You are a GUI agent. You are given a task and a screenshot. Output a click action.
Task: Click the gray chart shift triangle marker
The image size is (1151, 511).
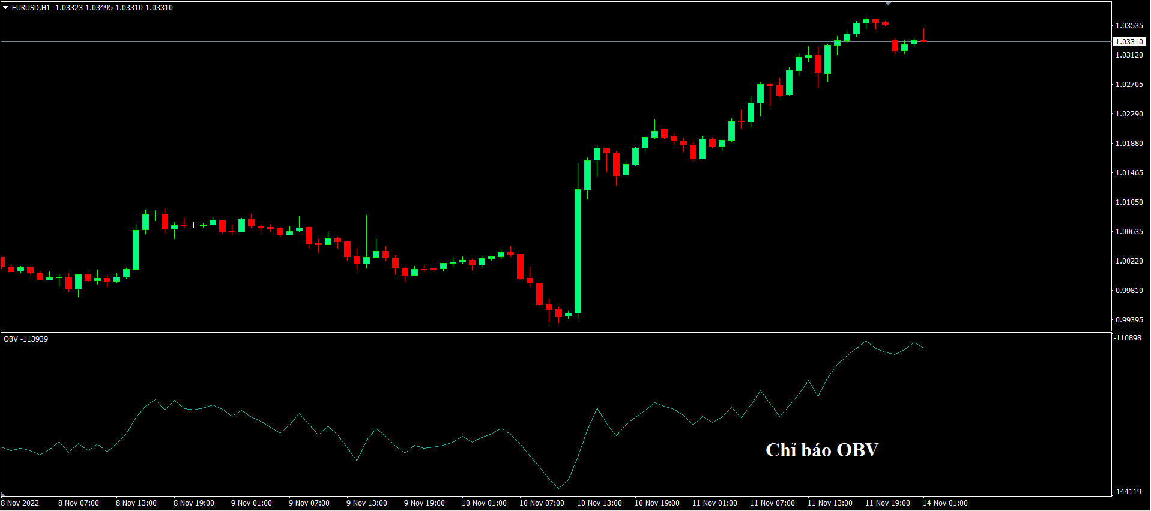click(x=889, y=4)
